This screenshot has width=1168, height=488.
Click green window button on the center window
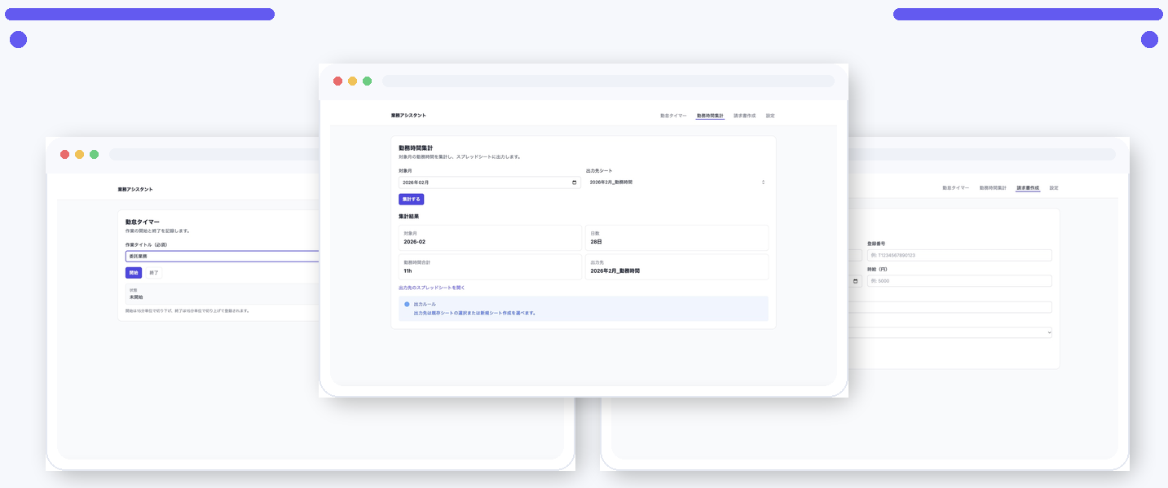[x=367, y=81]
